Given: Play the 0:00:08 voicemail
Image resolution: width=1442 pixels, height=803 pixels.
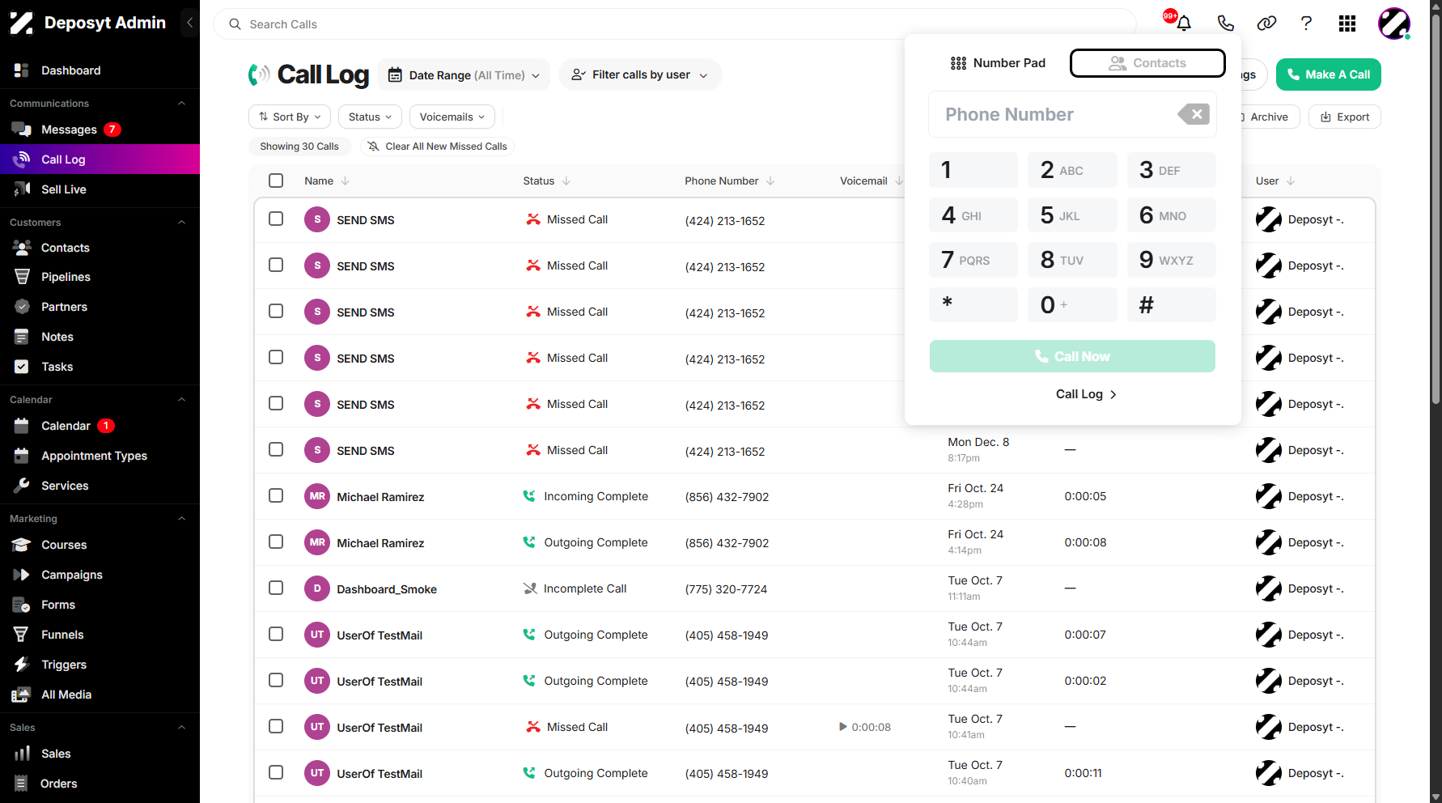Looking at the screenshot, I should coord(842,727).
